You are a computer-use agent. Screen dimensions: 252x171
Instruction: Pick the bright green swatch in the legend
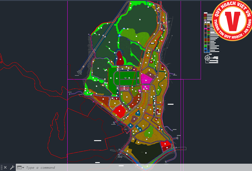point(205,46)
